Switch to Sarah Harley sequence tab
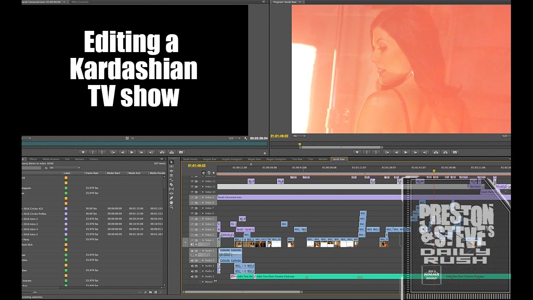 point(191,159)
